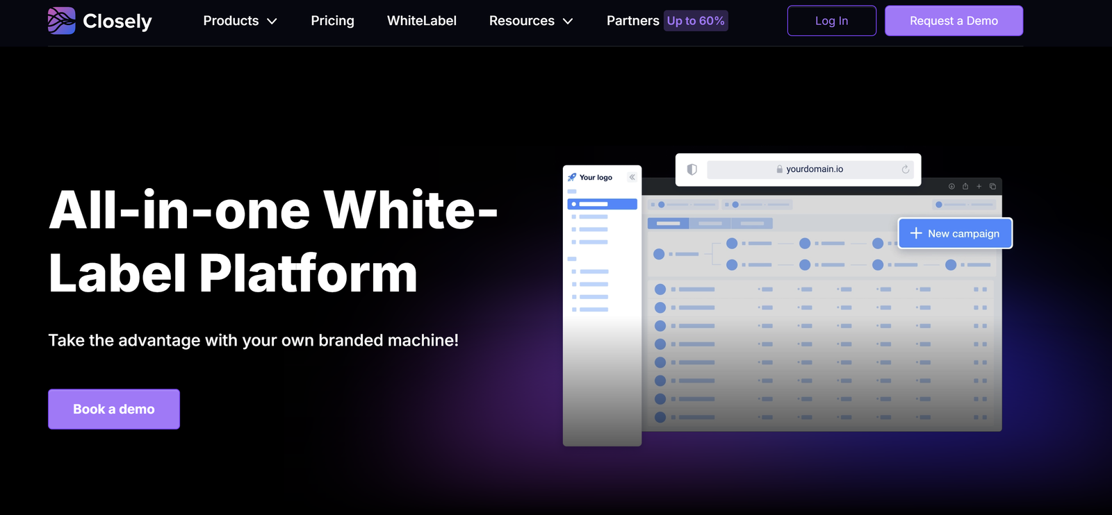Open the Partners page
Screen dimensions: 1112x515
pyautogui.click(x=632, y=21)
